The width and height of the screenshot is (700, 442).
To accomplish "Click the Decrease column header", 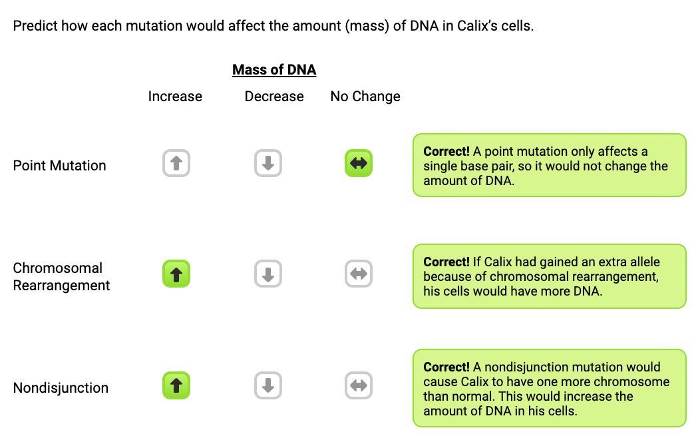I will tap(274, 97).
